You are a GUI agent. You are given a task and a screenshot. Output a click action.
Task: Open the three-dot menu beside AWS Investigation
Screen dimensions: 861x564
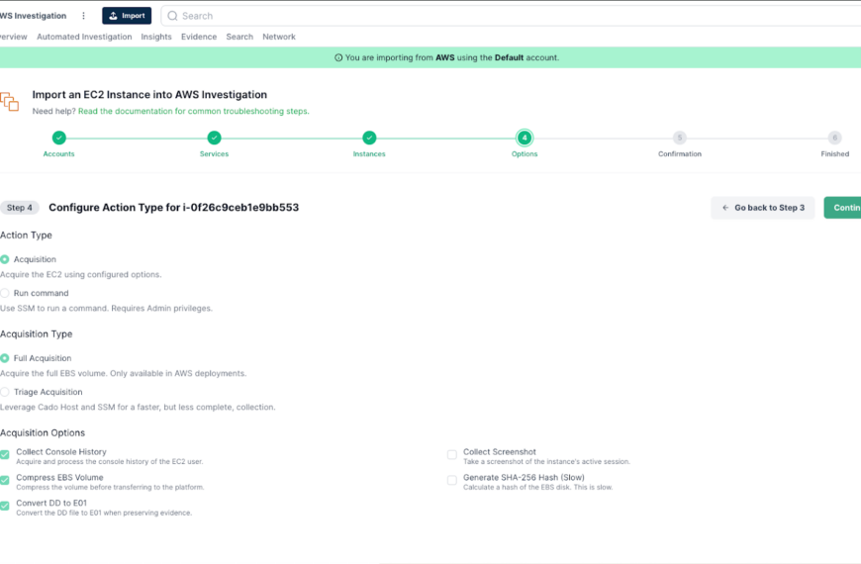83,16
